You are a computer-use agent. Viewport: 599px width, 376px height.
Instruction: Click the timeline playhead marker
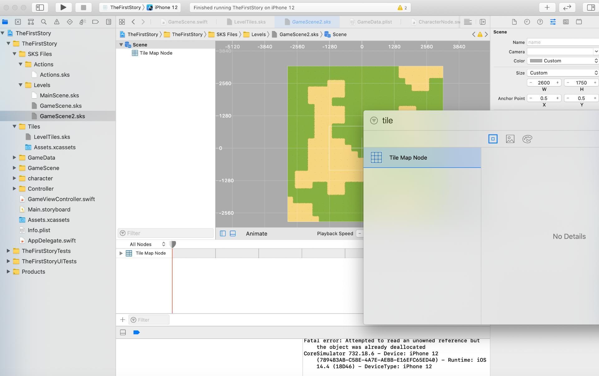point(173,244)
